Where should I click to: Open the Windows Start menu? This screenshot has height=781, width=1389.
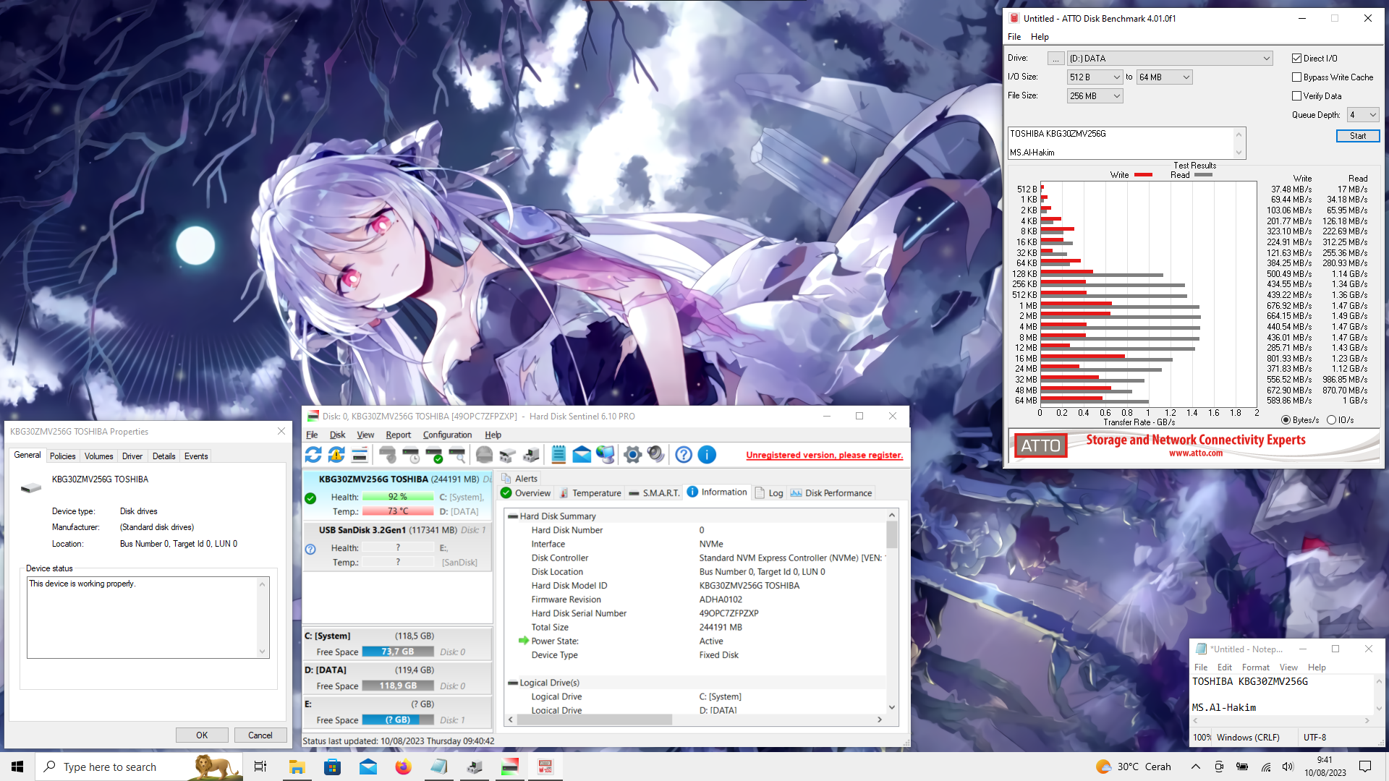(17, 767)
